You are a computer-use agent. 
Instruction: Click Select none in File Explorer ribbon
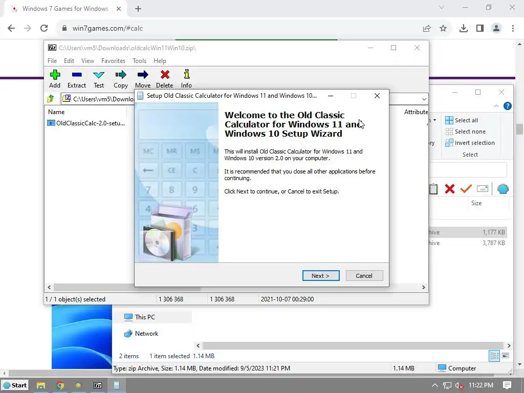[465, 132]
